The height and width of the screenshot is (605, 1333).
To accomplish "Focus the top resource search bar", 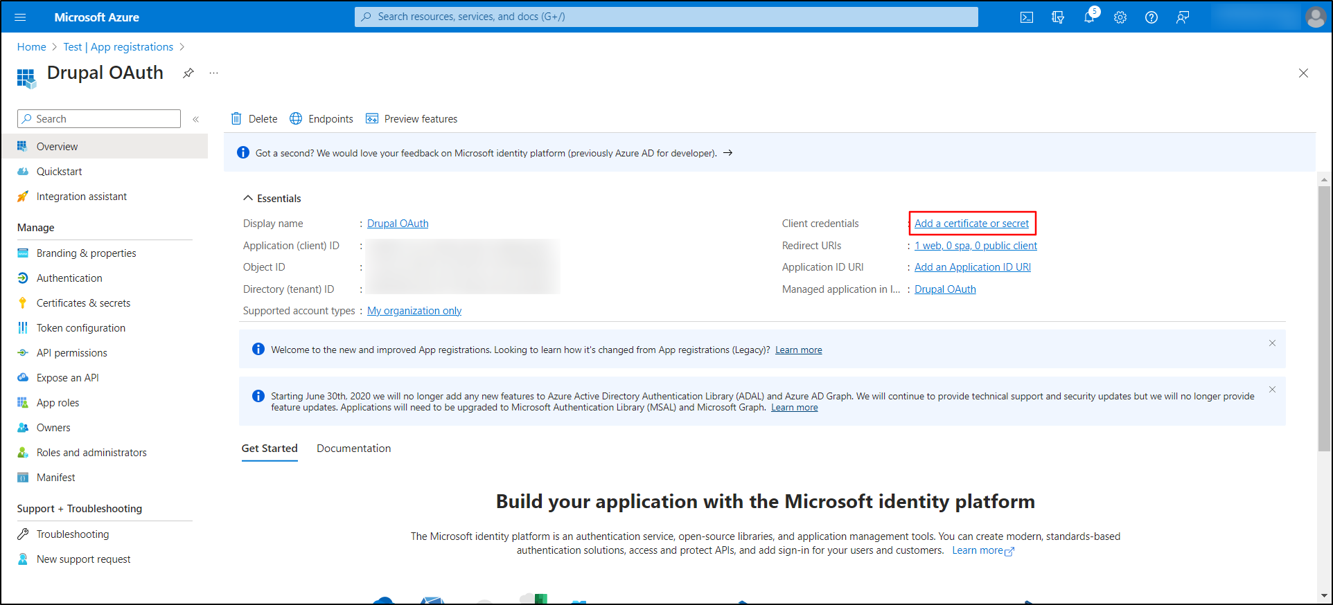I will (x=666, y=17).
